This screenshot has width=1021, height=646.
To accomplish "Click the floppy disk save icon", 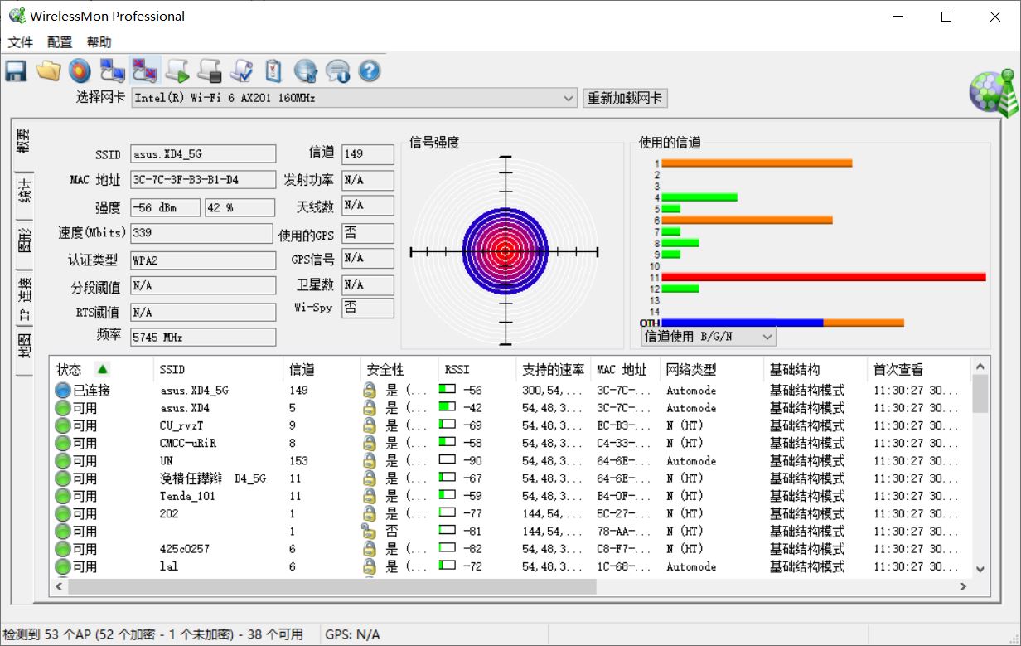I will pos(16,71).
